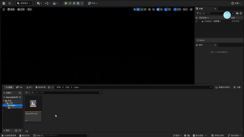The width and height of the screenshot is (244, 137).
Task: Choose the Scale gizmo tool
Action: point(145,9)
